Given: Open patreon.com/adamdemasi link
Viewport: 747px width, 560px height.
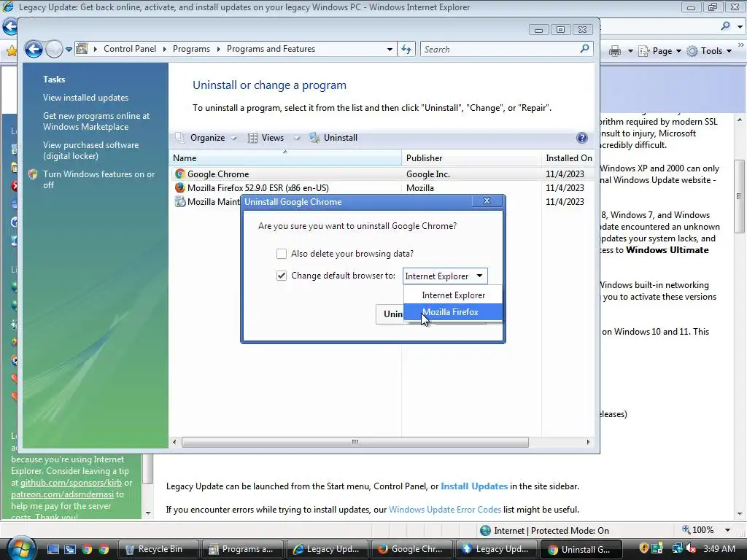Looking at the screenshot, I should tap(63, 494).
